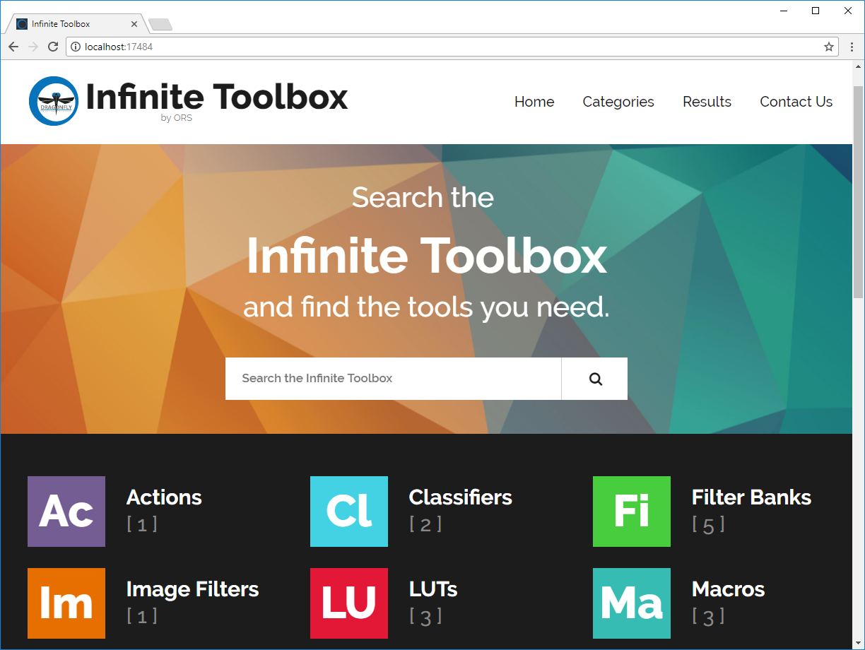Click the Dragonfly logo in the header
Viewport: 865px width, 650px height.
(x=54, y=101)
